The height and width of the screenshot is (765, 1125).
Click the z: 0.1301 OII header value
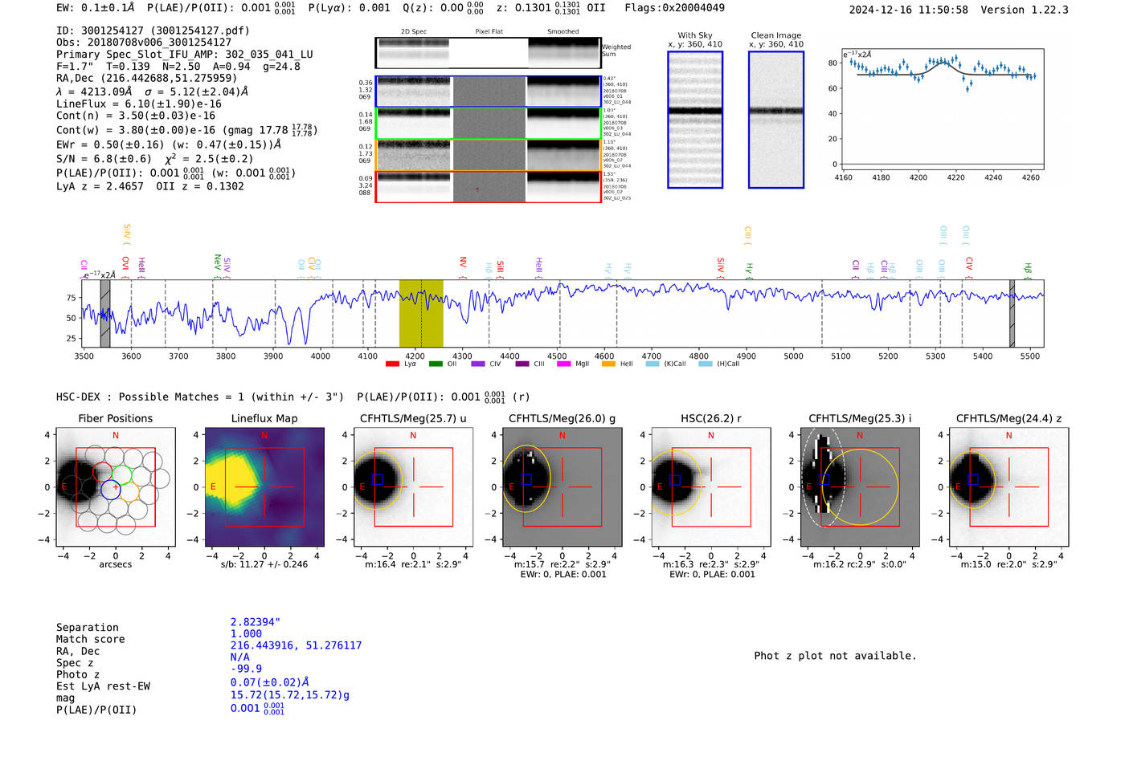[550, 8]
